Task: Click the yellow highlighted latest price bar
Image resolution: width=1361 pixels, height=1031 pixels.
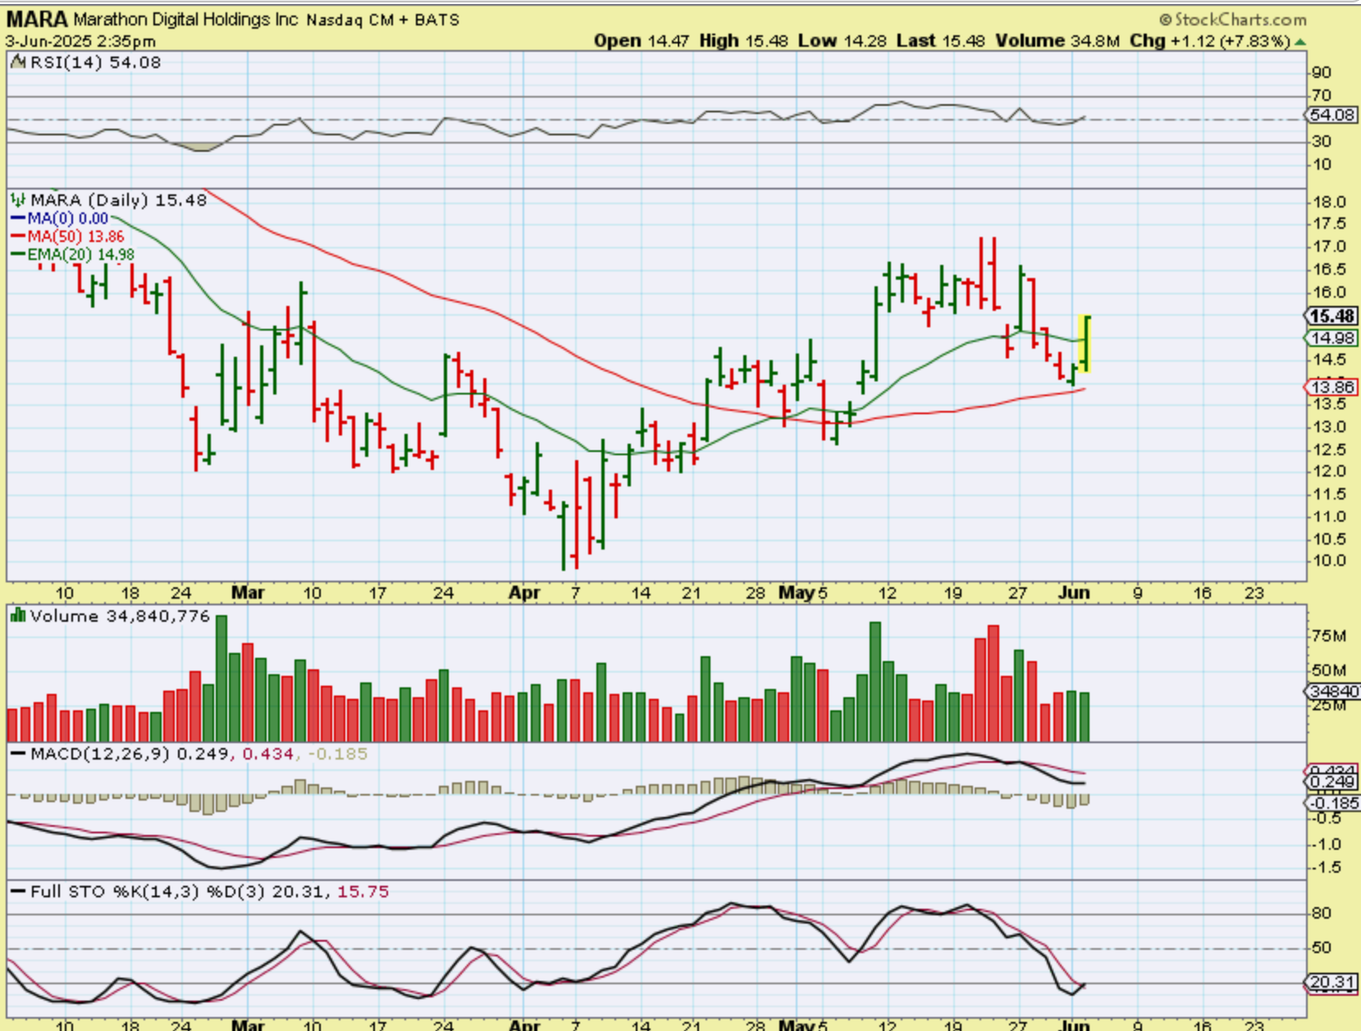Action: pos(1085,344)
